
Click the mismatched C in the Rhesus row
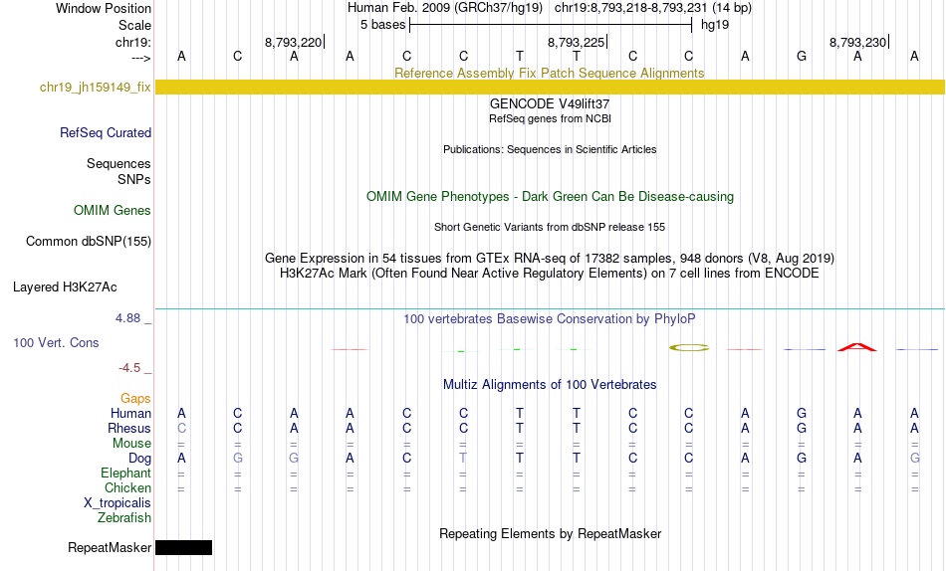[181, 428]
